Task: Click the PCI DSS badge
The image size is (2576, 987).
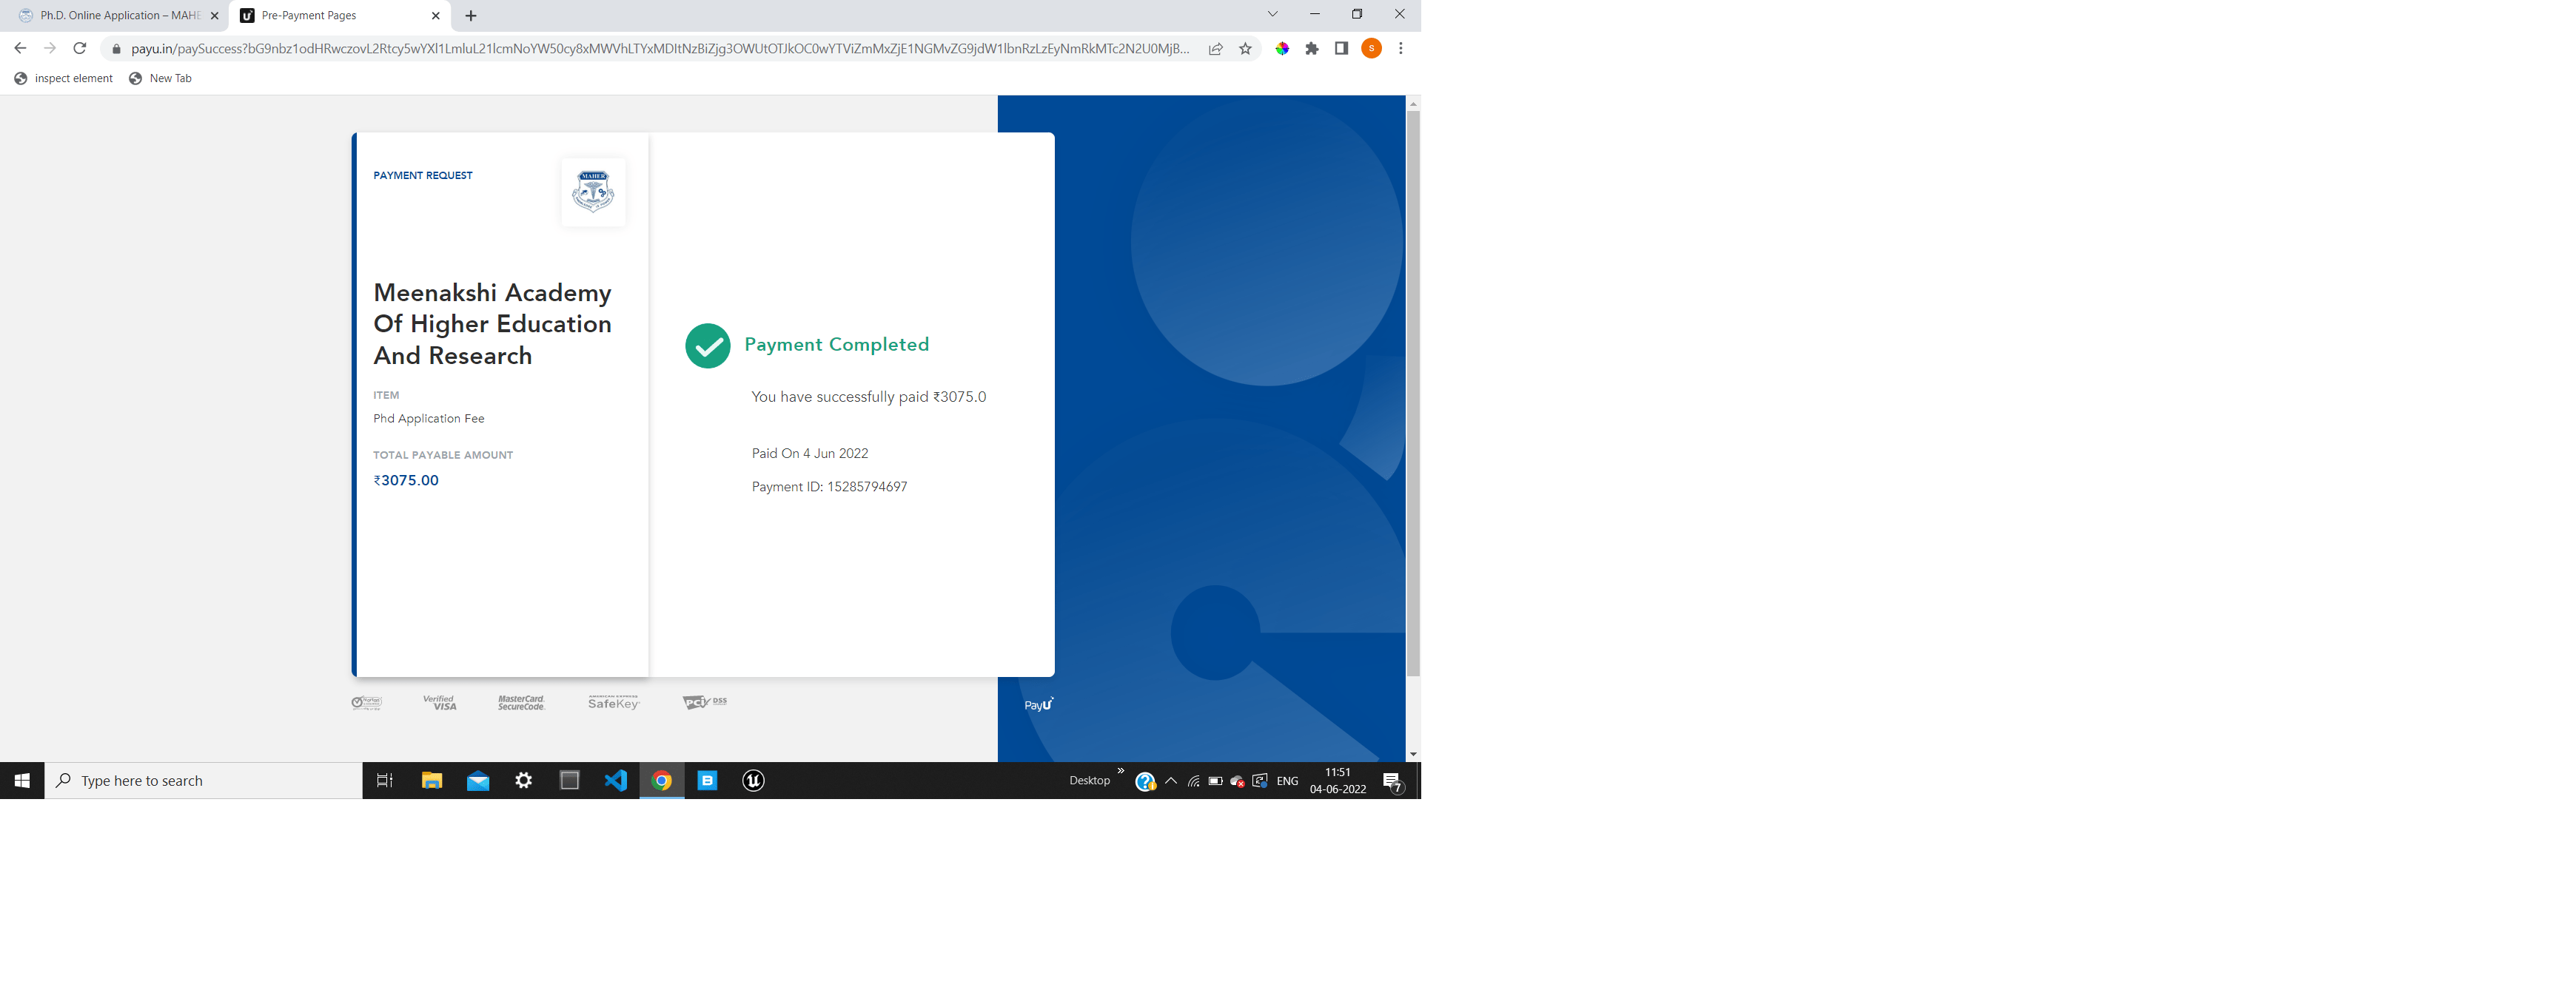Action: 705,702
